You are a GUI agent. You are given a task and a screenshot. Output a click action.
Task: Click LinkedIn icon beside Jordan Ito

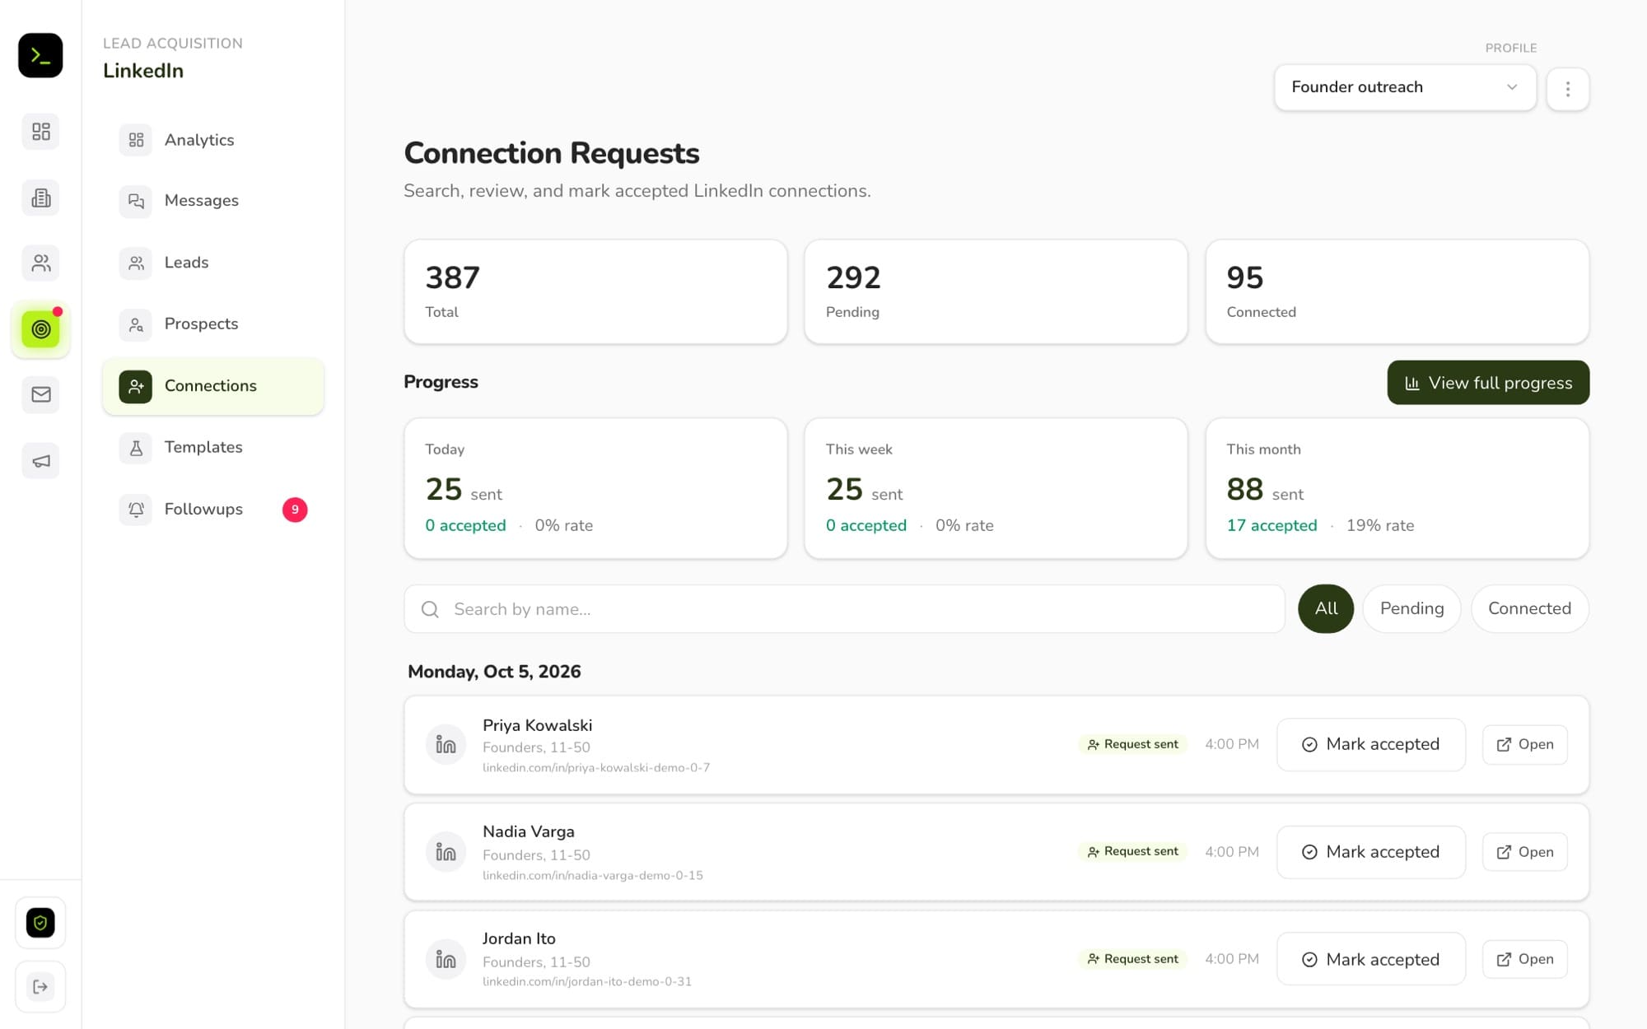point(446,959)
